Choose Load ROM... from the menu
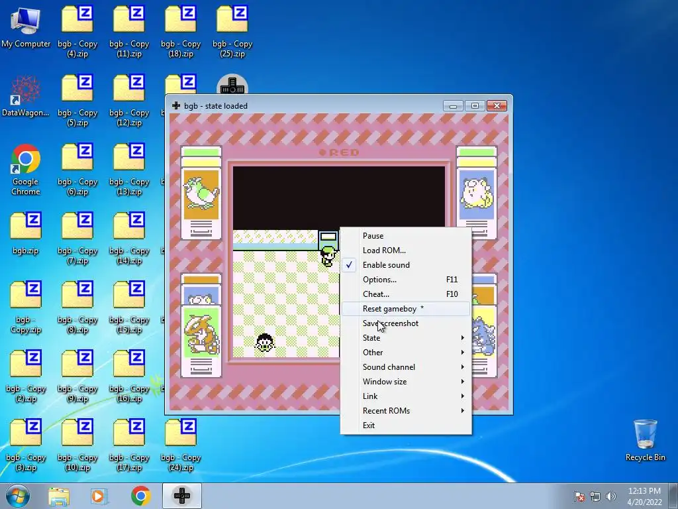This screenshot has width=678, height=509. [x=406, y=250]
